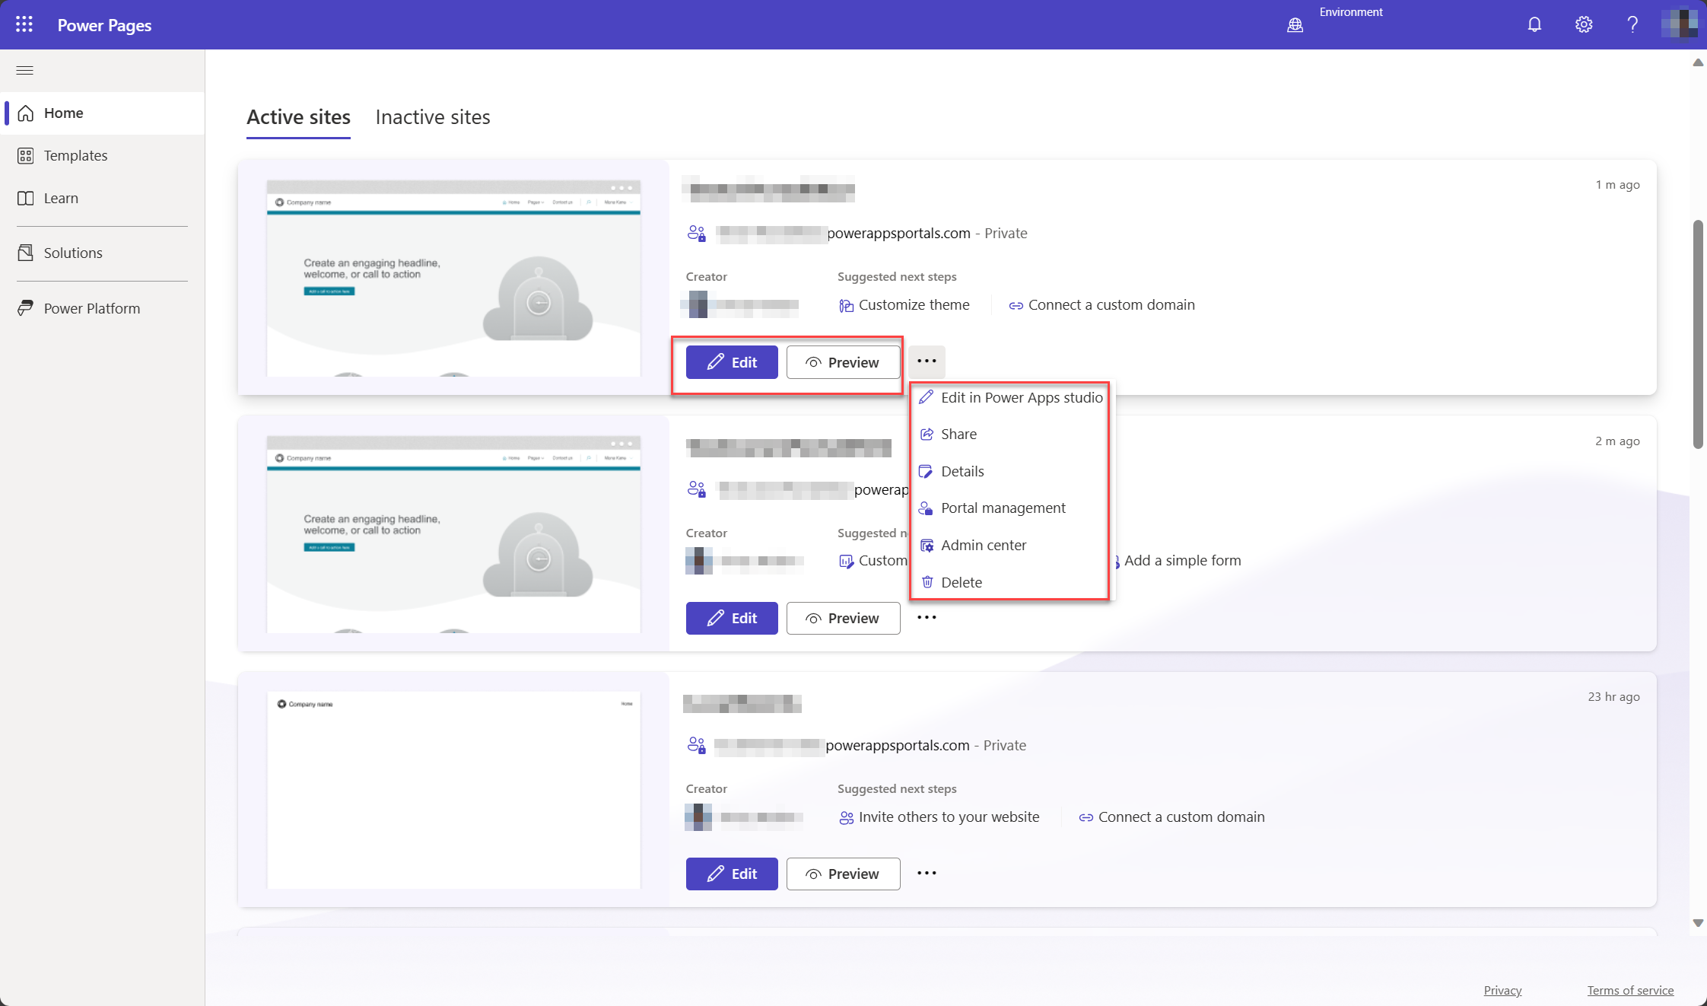The image size is (1707, 1006).
Task: Click the settings gear icon
Action: click(1582, 24)
